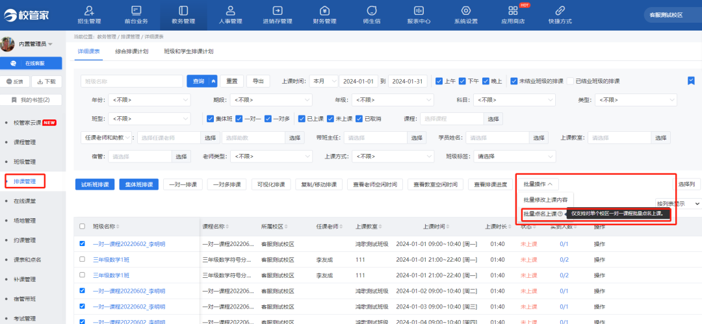
Task: Click the 可视化排课 button
Action: (271, 184)
